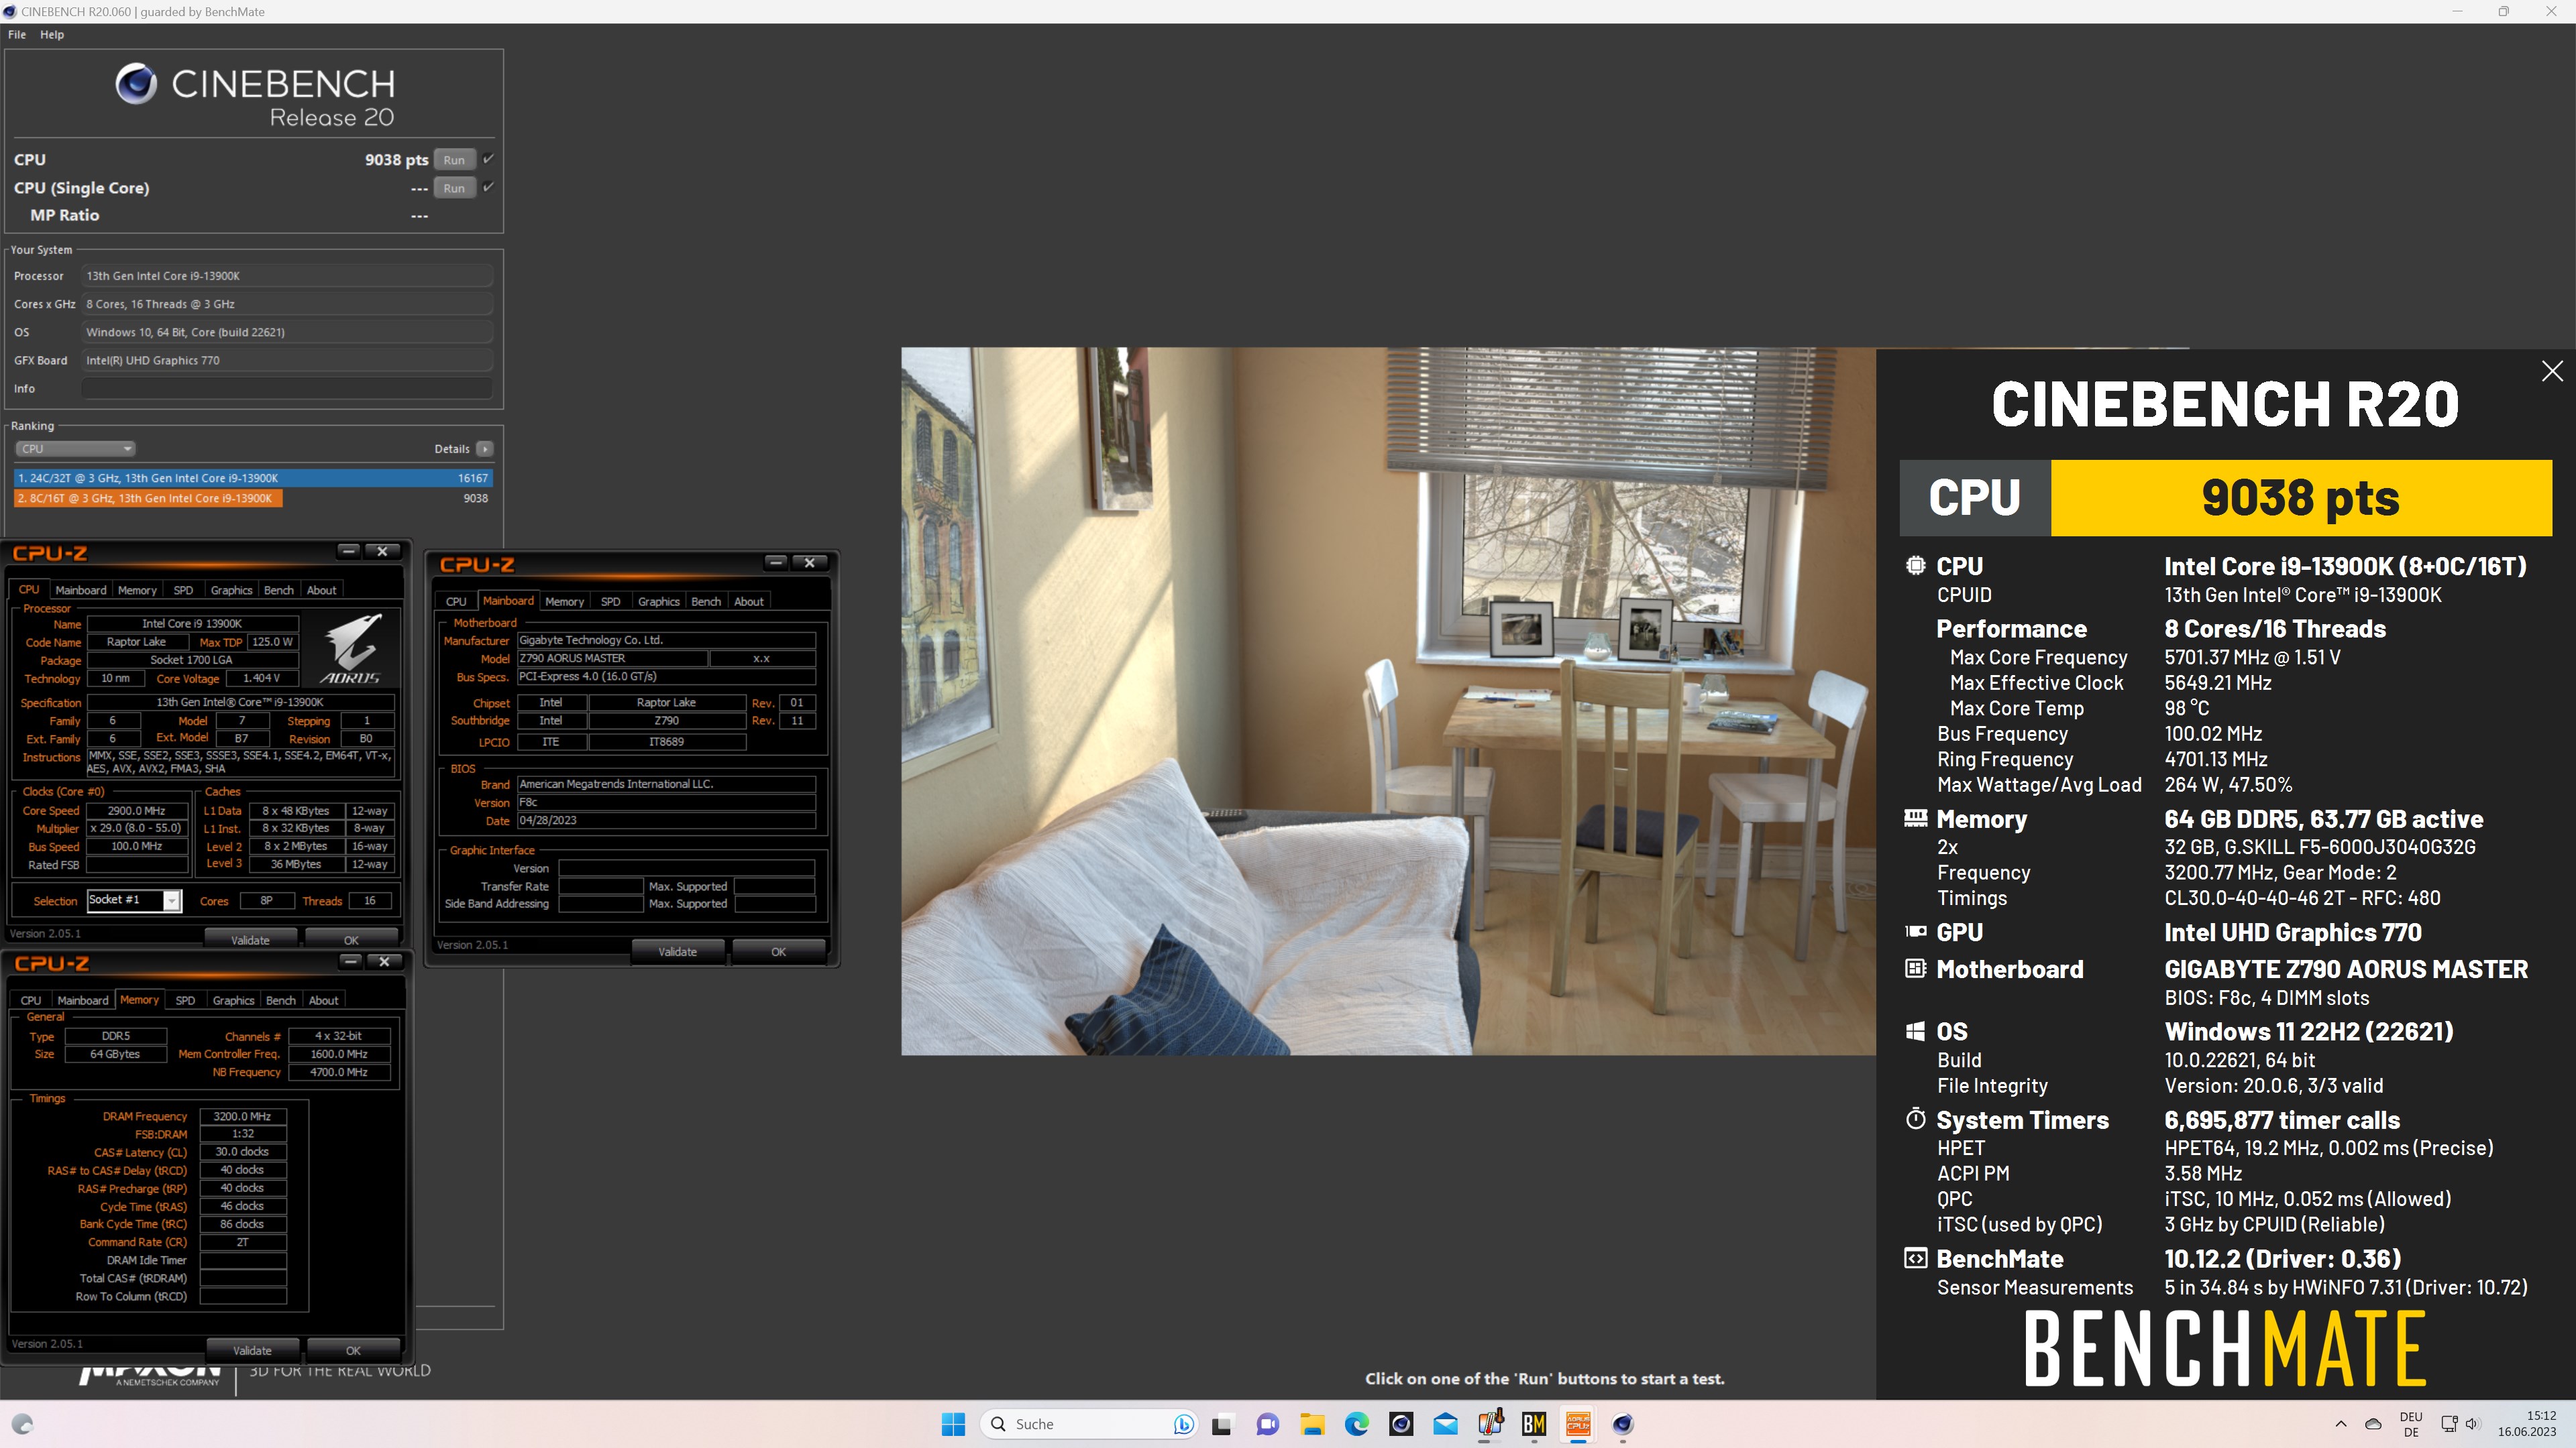Open File Explorer from the taskbar
Image resolution: width=2576 pixels, height=1448 pixels.
click(1312, 1424)
